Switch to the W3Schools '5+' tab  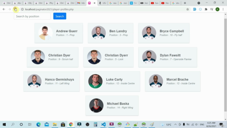coord(133,3)
